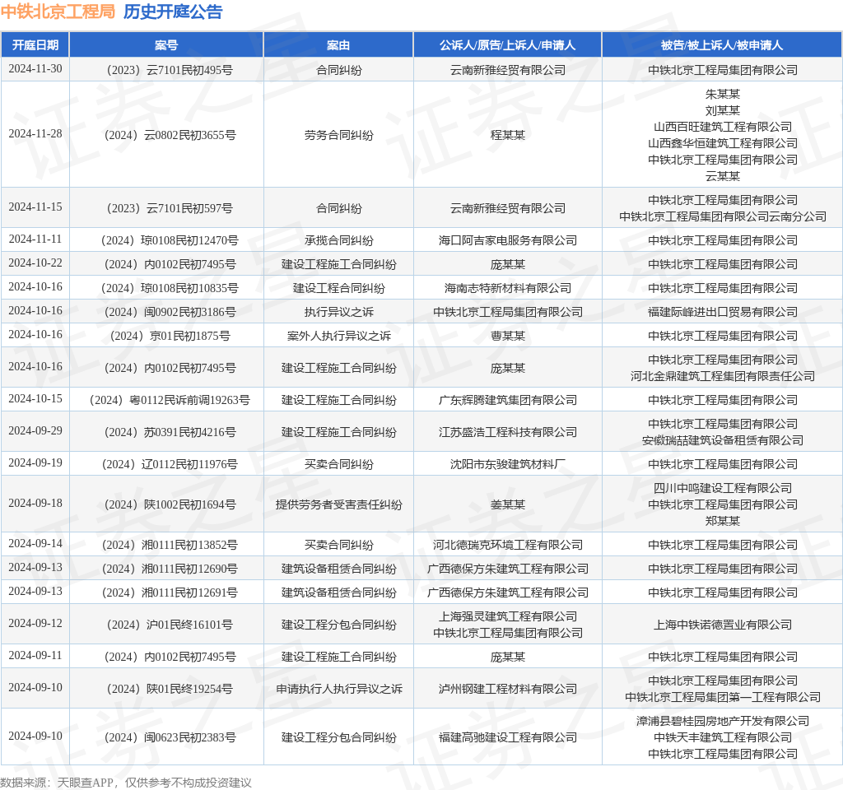Click the 执行异议之诉 cause cell
This screenshot has width=843, height=790.
338,312
